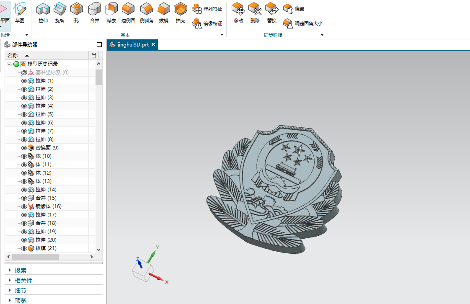Open the 阵列特征 pattern feature tool

(207, 9)
